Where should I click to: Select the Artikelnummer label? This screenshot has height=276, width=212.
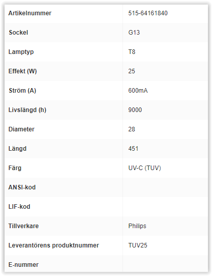coord(30,13)
